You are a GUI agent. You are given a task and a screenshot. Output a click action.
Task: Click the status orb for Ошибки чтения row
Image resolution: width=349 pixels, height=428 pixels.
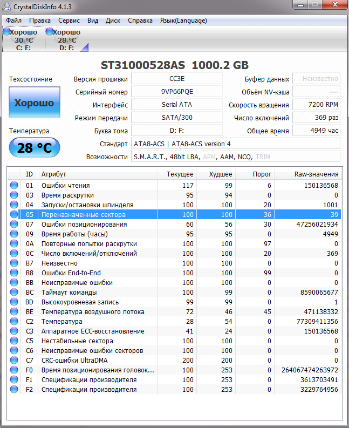pyautogui.click(x=14, y=186)
